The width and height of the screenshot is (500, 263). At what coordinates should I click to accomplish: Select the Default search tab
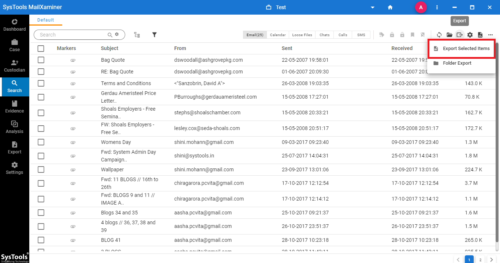[46, 20]
